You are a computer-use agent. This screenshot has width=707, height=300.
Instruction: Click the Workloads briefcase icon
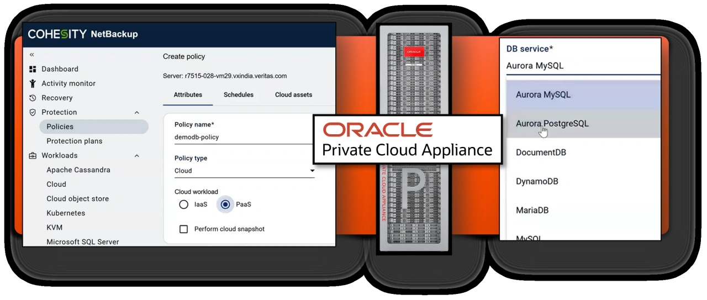pyautogui.click(x=33, y=155)
